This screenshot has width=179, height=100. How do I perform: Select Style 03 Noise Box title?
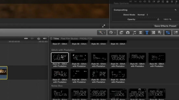[x=99, y=93]
